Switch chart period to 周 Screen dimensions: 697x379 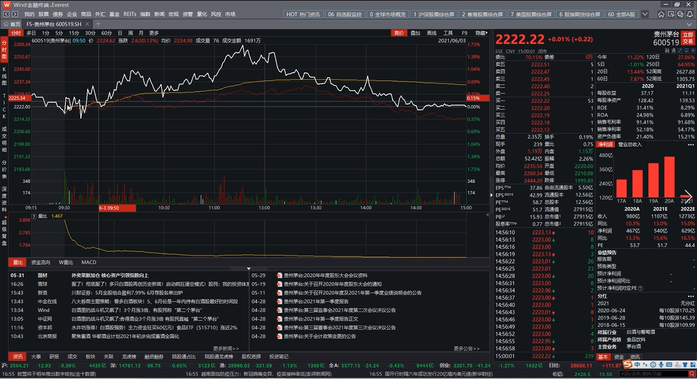pos(131,33)
